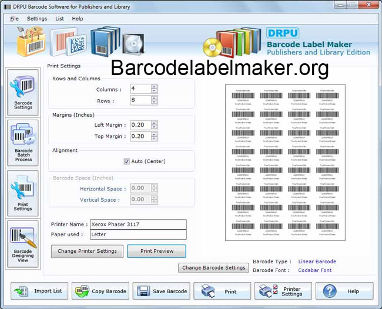Image resolution: width=382 pixels, height=309 pixels.
Task: Click the Copy Barcode button
Action: (100, 291)
